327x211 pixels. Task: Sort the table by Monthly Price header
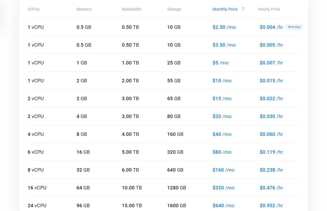(x=225, y=9)
